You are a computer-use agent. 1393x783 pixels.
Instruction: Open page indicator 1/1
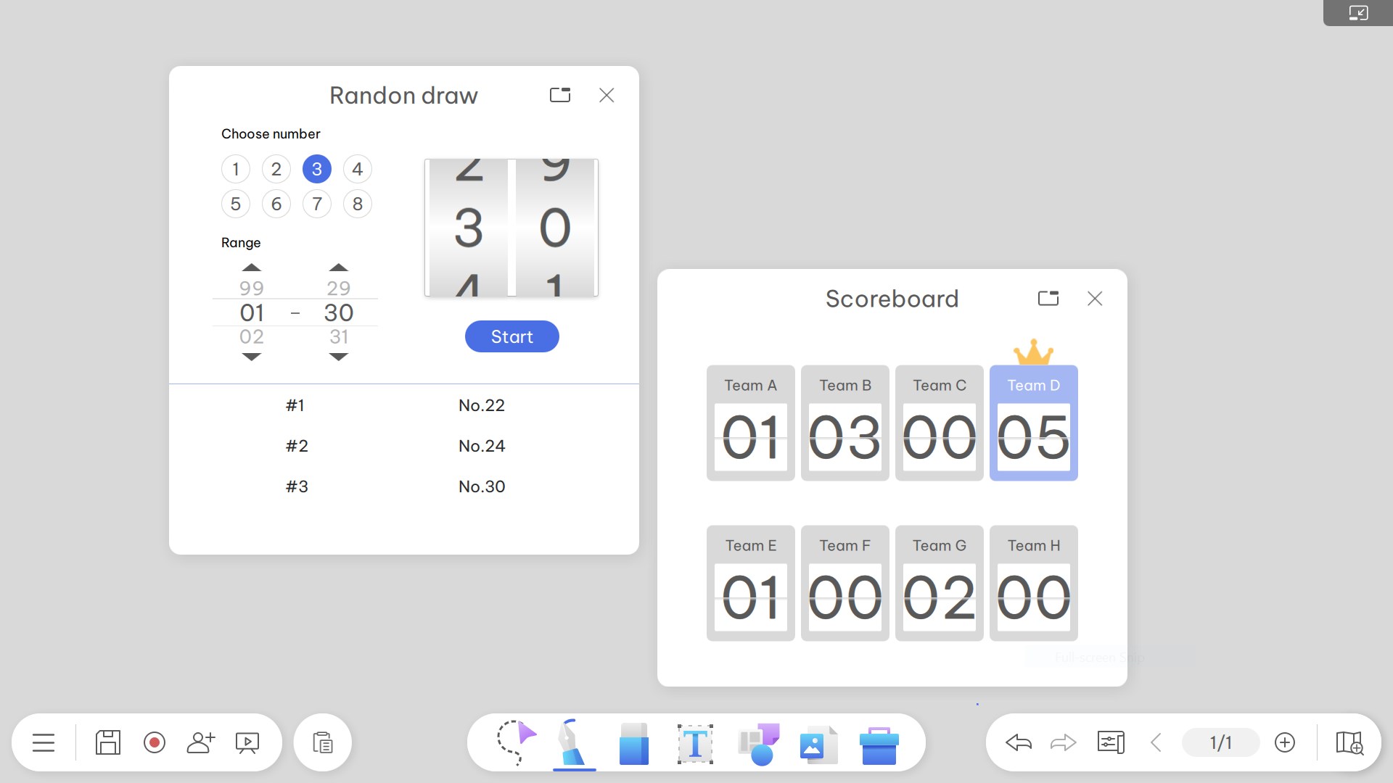pos(1220,742)
